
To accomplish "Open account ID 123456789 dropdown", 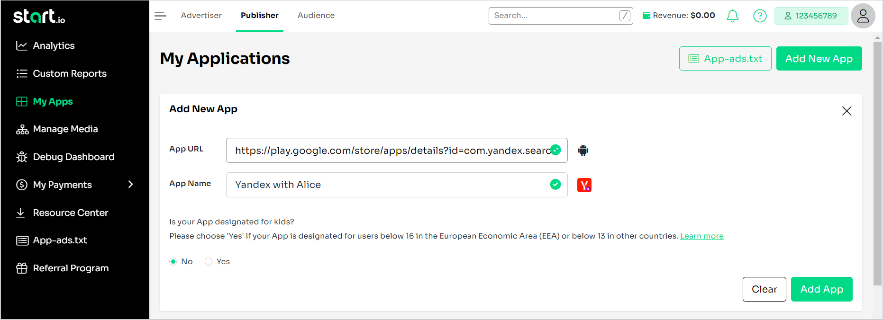I will coord(810,16).
